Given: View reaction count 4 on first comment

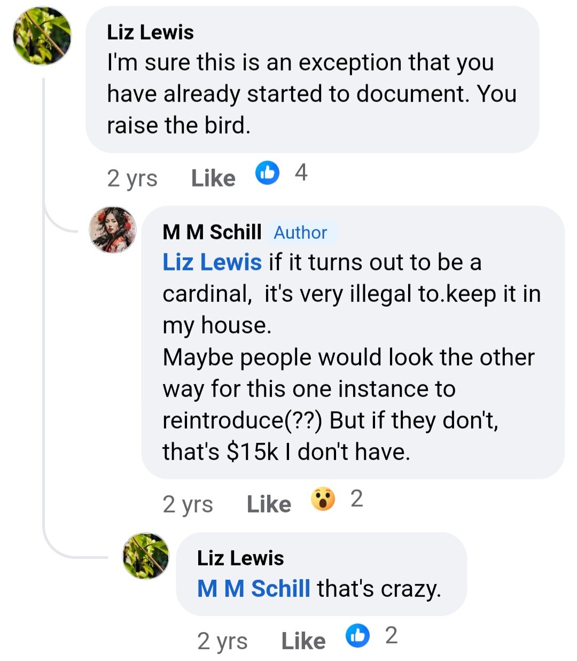Looking at the screenshot, I should [301, 173].
